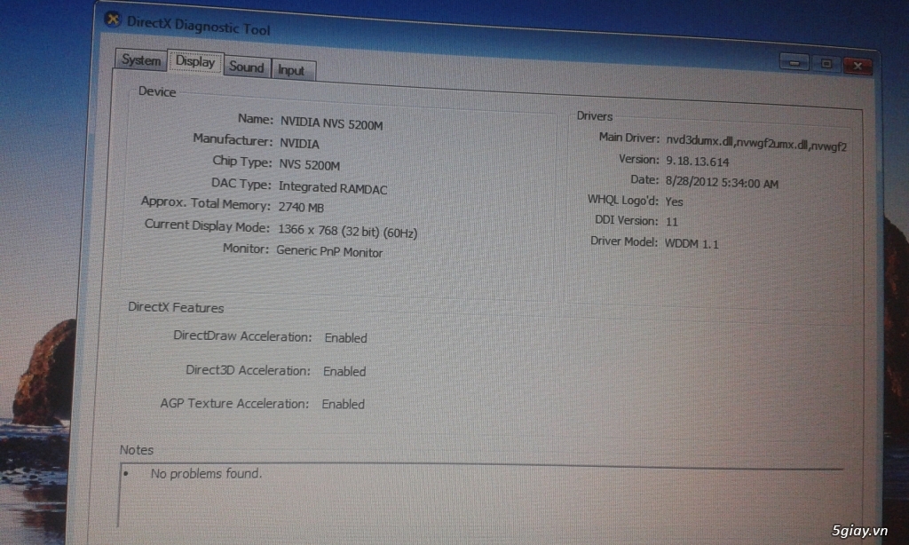The width and height of the screenshot is (909, 545).
Task: Click the WHQL Logo'd value Yes
Action: point(675,201)
